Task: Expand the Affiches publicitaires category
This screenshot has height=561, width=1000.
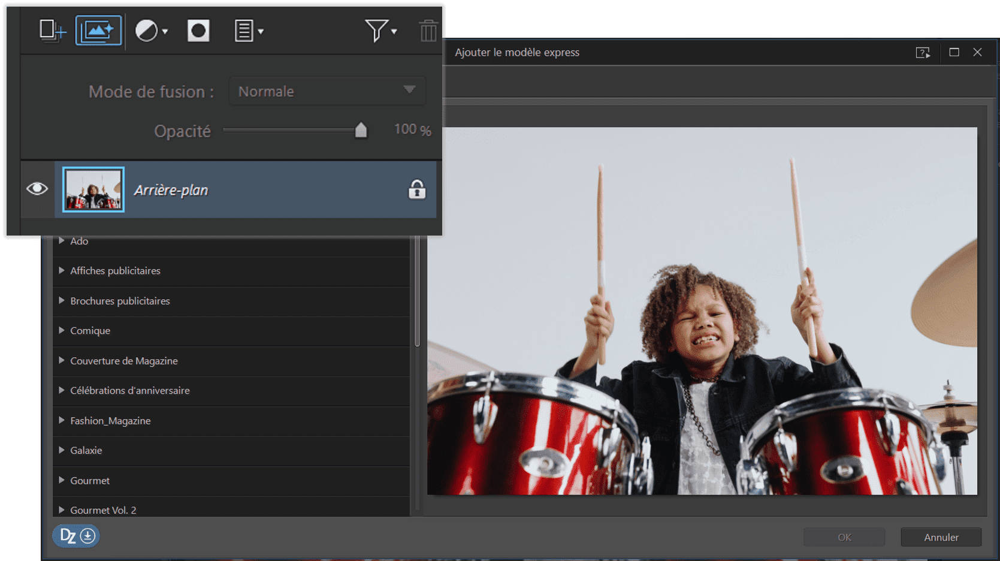Action: point(61,270)
